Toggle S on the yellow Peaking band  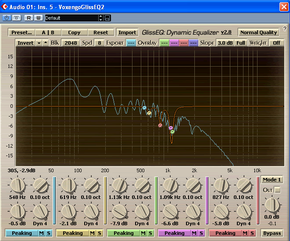pyautogui.click(x=100, y=233)
